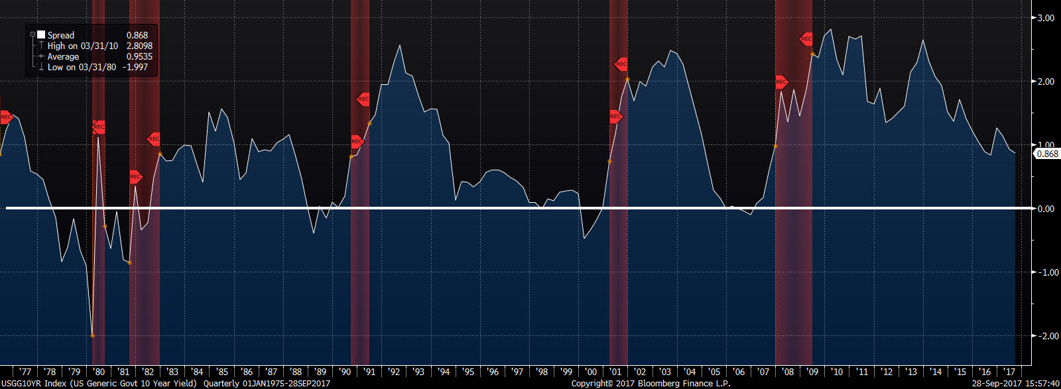Click the '00 year label on the x-axis
This screenshot has height=389, width=1061.
[591, 372]
